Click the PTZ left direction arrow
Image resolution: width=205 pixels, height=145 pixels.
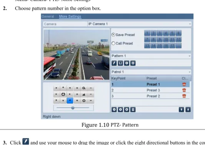coord(57,94)
